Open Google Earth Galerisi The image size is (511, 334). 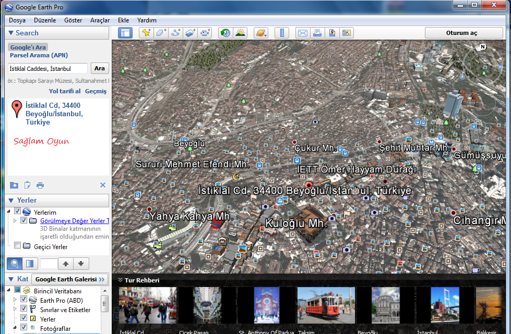(70, 279)
